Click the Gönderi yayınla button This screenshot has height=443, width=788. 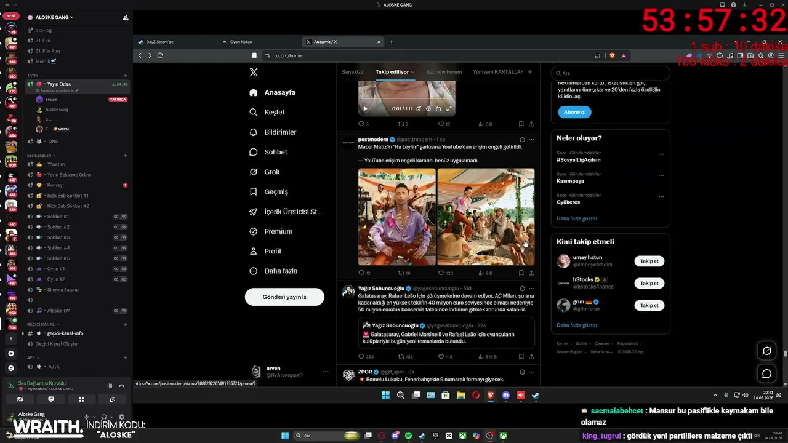tap(284, 297)
